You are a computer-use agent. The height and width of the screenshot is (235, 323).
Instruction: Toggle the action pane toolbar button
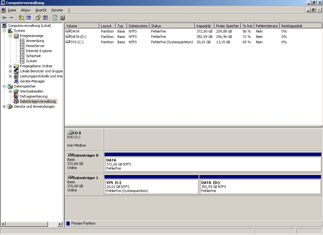pyautogui.click(x=45, y=18)
